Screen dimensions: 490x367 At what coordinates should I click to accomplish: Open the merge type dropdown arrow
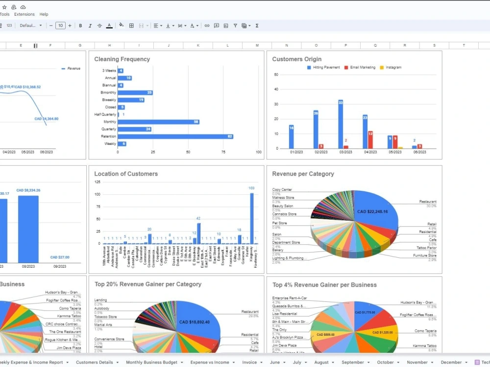[147, 25]
